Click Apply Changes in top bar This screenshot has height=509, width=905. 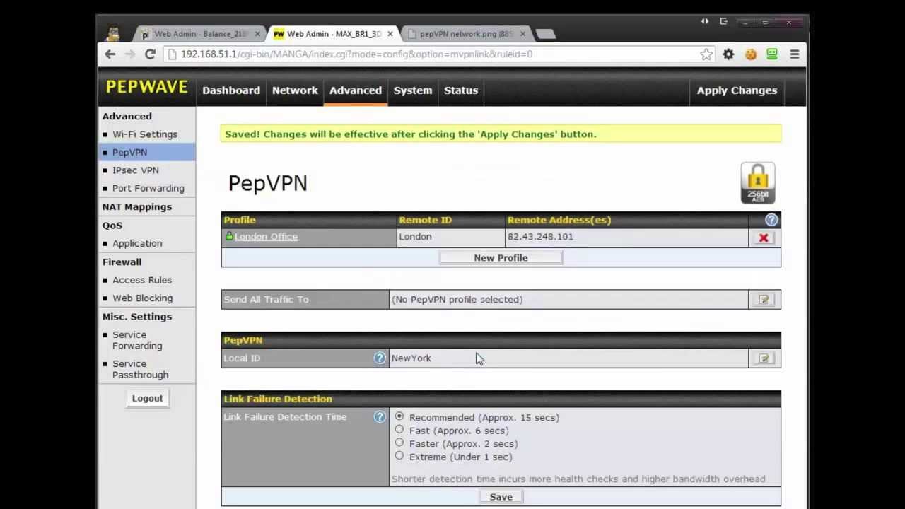(x=737, y=90)
